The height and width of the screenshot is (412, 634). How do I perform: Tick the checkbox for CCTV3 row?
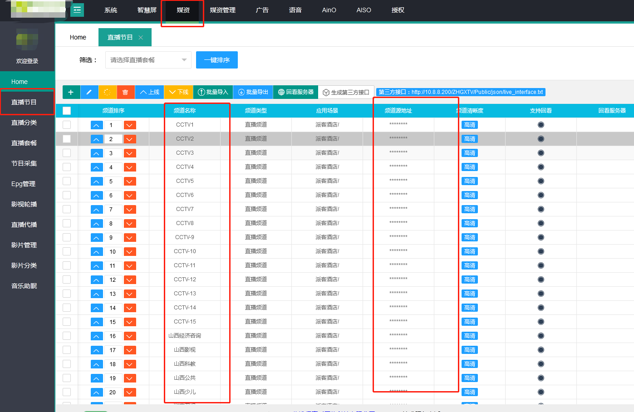pos(67,153)
